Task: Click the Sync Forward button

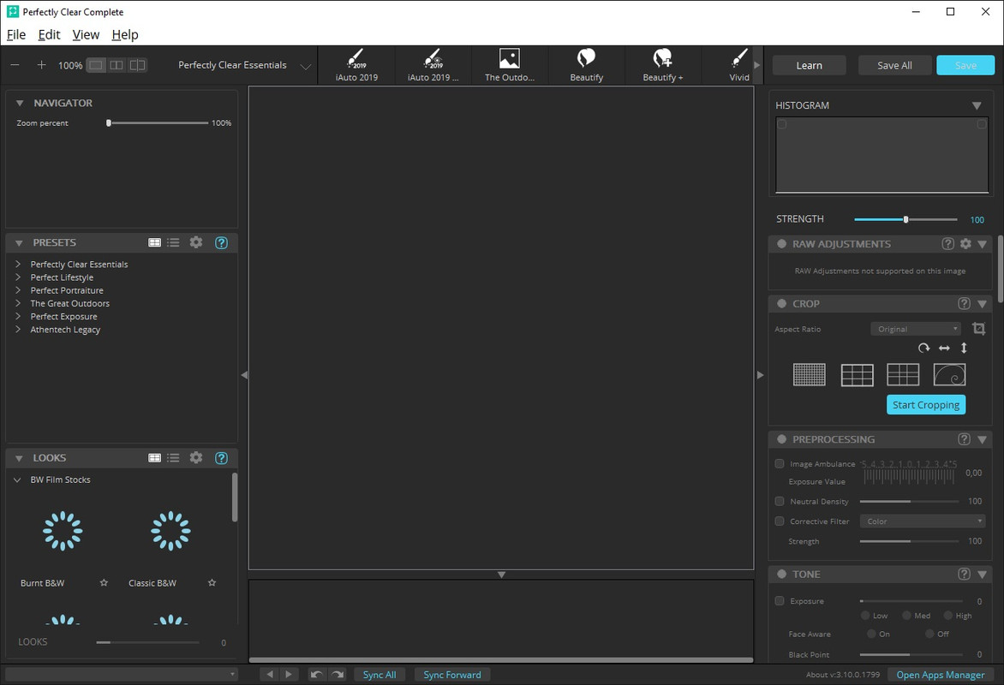Action: pyautogui.click(x=452, y=675)
